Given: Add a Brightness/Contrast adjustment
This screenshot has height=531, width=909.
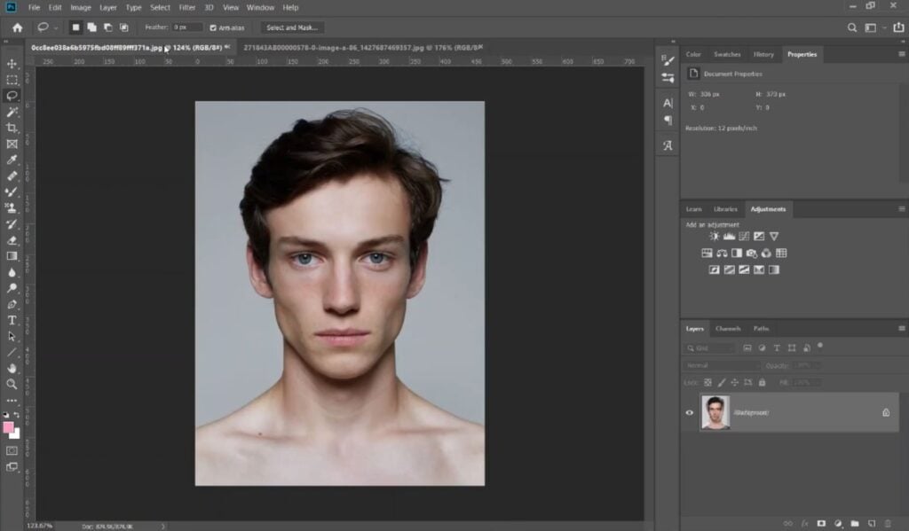Looking at the screenshot, I should [x=715, y=237].
